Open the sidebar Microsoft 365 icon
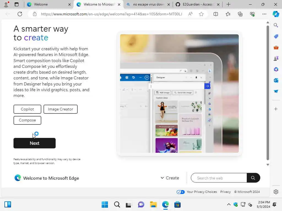 [276, 69]
